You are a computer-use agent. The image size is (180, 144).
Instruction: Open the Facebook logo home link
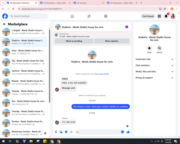click(5, 16)
